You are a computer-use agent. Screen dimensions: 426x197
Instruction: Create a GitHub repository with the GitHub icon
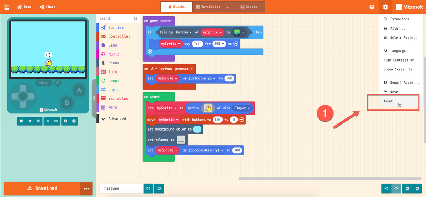[x=159, y=189]
